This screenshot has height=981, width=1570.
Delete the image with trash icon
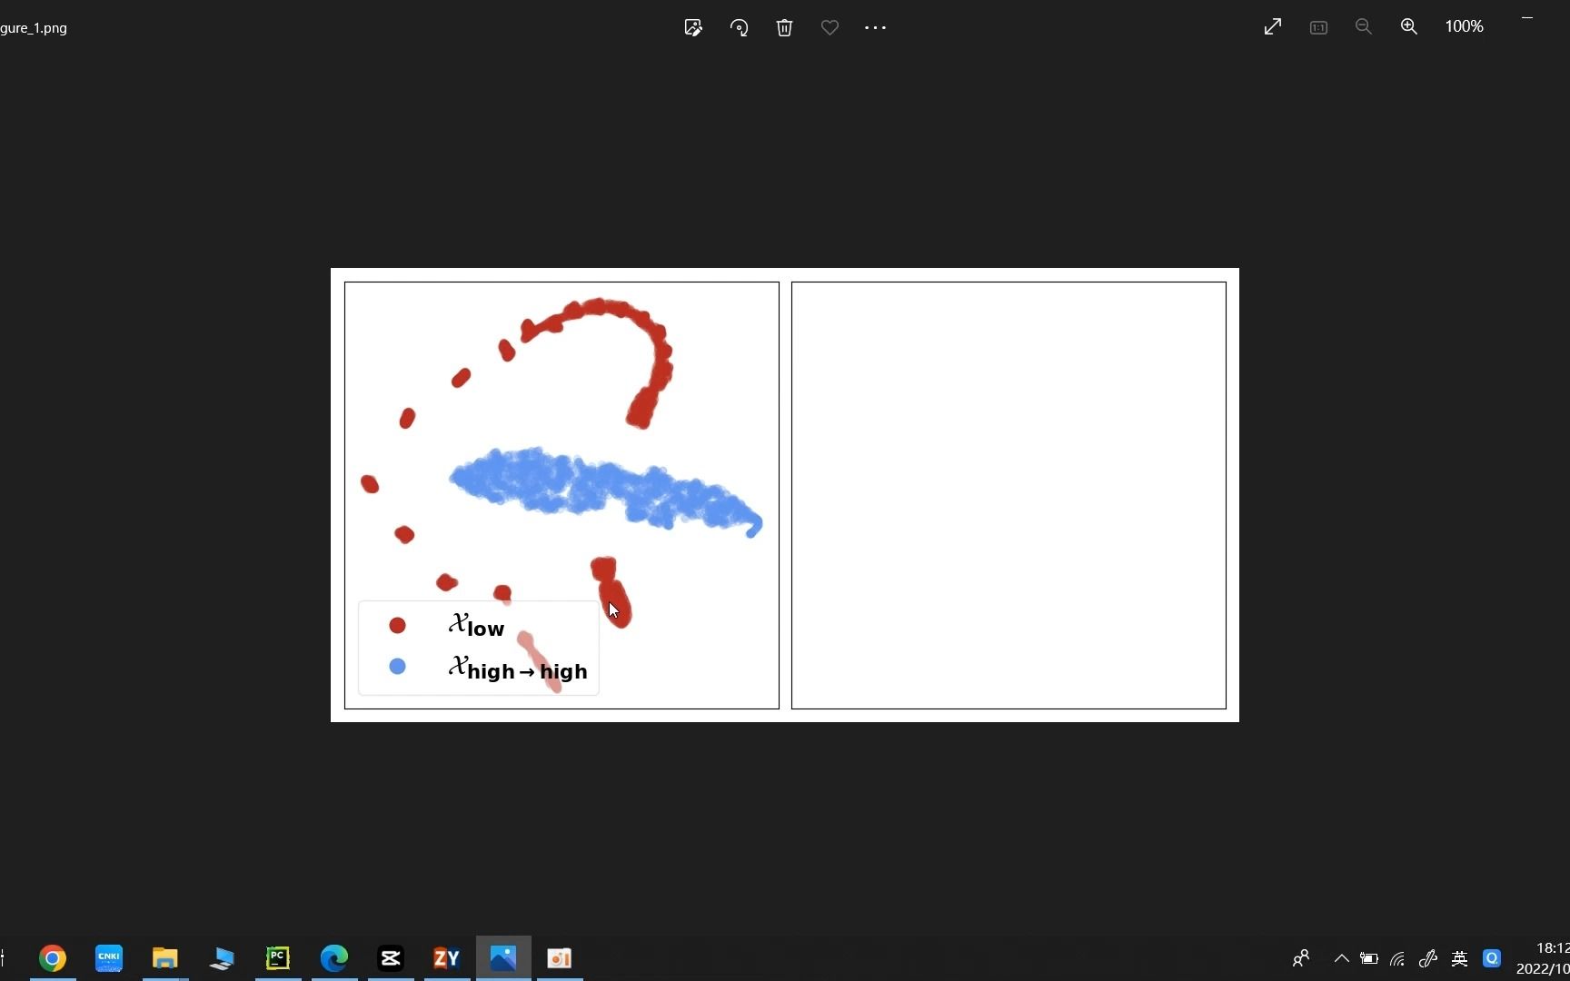coord(785,27)
